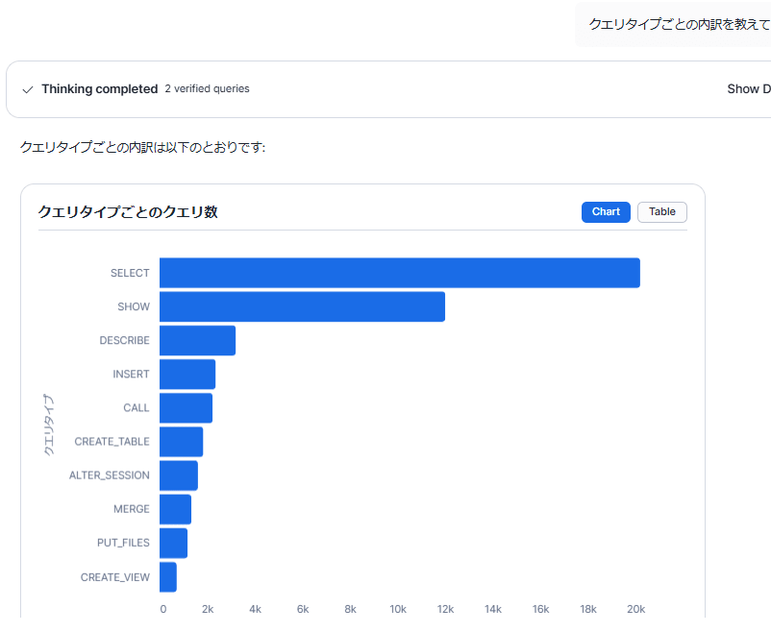The width and height of the screenshot is (771, 633).
Task: Click the CREATE_TABLE bar
Action: coord(181,442)
